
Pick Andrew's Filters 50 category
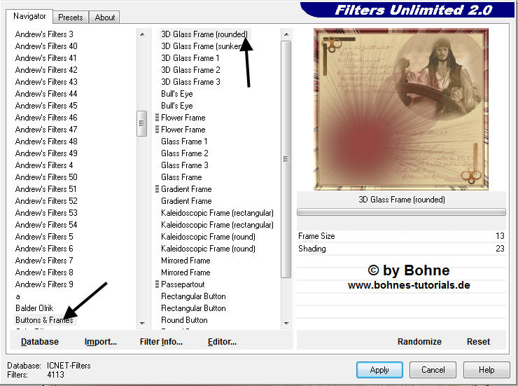pos(46,177)
